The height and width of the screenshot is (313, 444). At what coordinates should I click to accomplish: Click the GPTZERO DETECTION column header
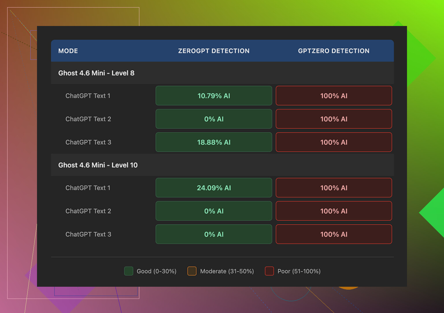click(334, 51)
